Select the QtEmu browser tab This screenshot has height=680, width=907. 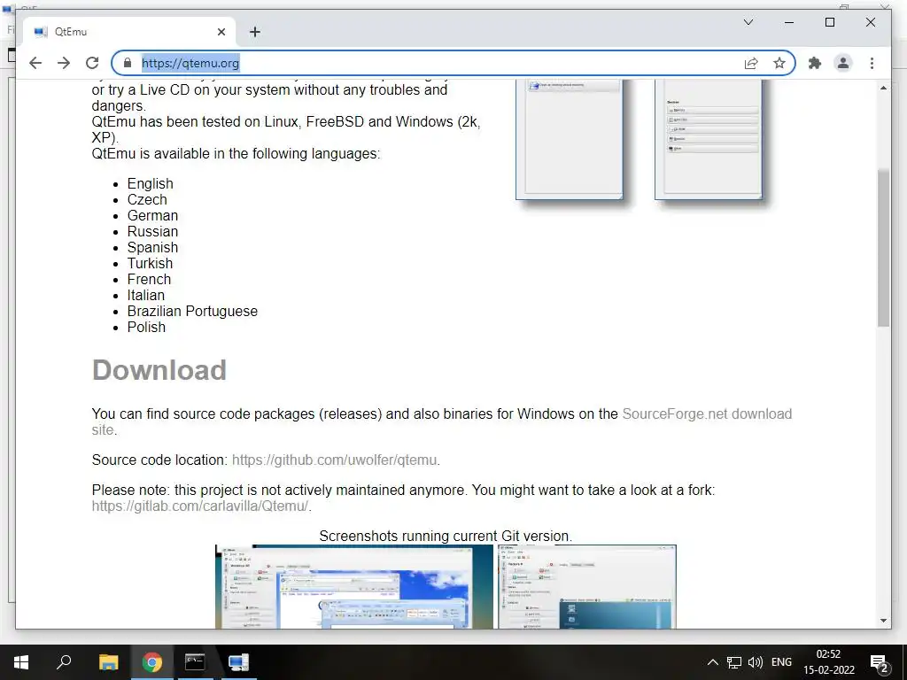pos(129,32)
